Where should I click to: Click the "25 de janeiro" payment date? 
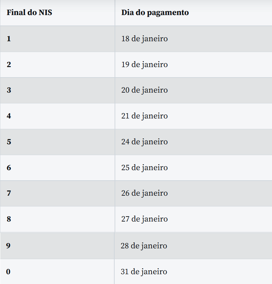click(x=144, y=168)
